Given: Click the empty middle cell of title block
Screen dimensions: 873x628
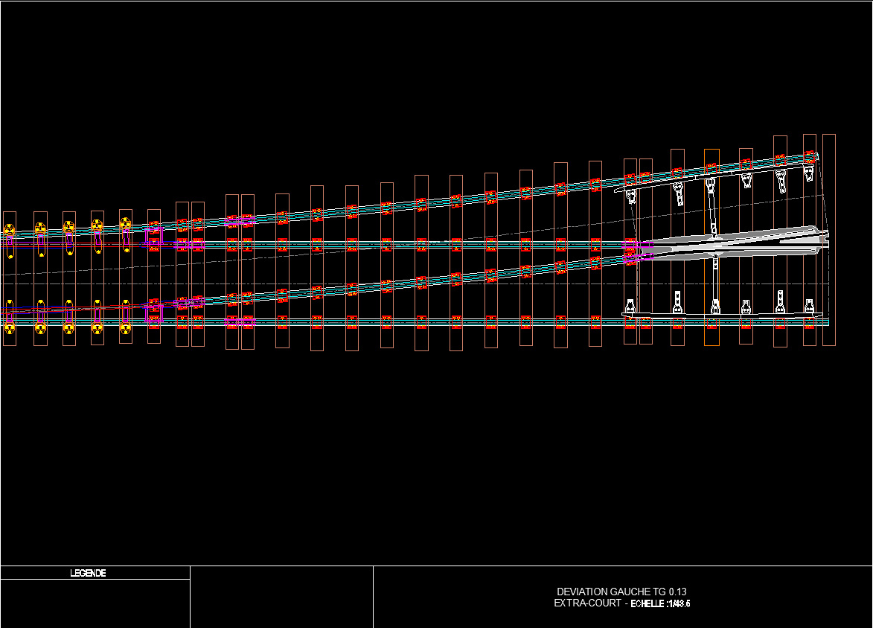Looking at the screenshot, I should tap(281, 597).
